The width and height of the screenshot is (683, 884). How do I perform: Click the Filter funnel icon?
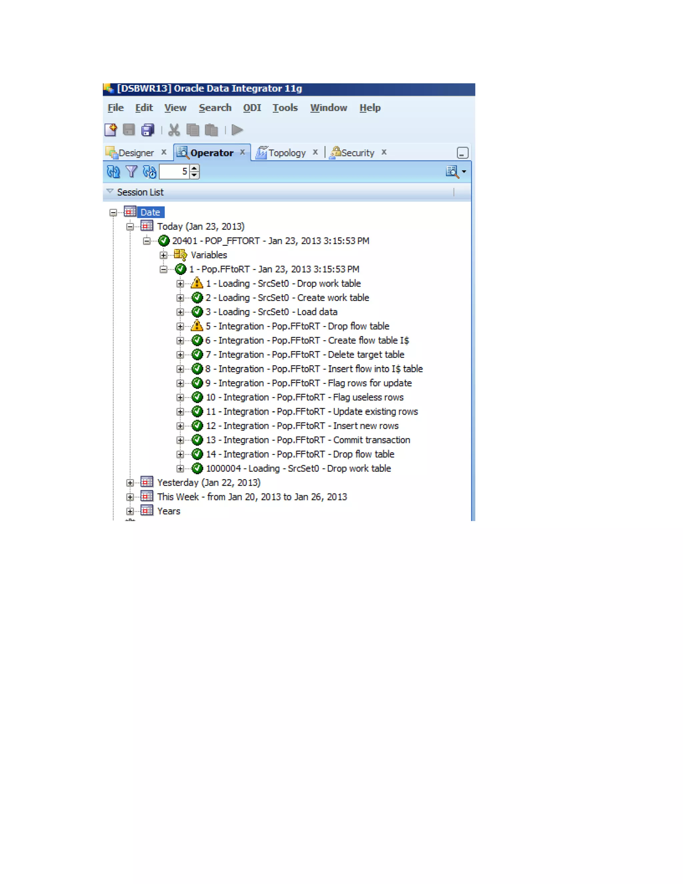pos(131,171)
